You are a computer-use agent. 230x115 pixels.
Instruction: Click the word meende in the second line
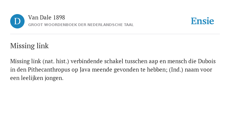tap(103, 70)
